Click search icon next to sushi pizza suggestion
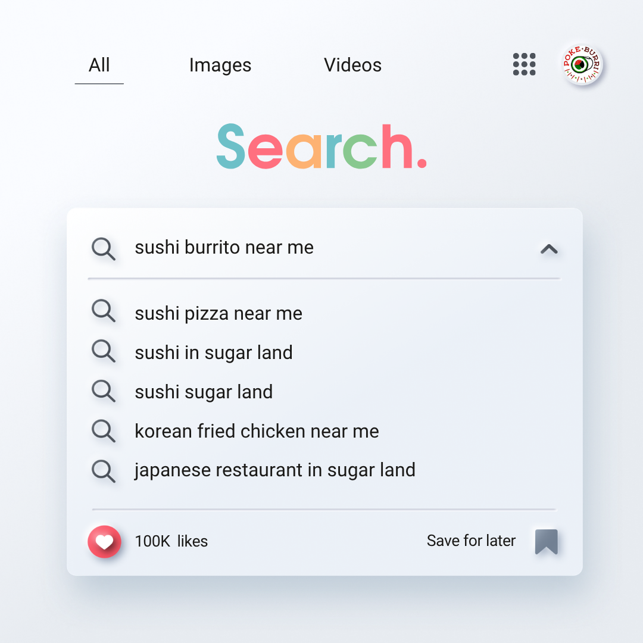Screen dimensions: 643x643 click(x=104, y=310)
